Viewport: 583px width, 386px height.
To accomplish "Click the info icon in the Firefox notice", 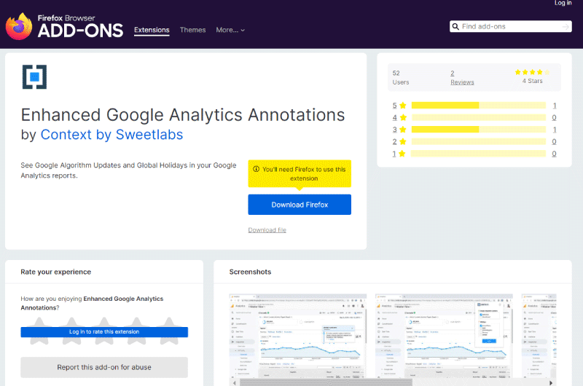I will point(257,169).
